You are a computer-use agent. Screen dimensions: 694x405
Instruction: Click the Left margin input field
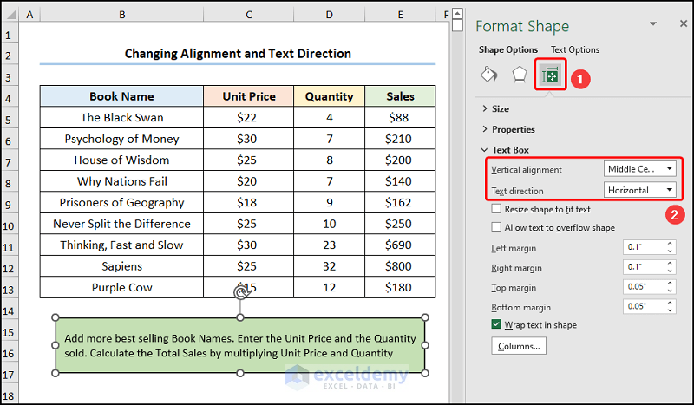pyautogui.click(x=644, y=247)
